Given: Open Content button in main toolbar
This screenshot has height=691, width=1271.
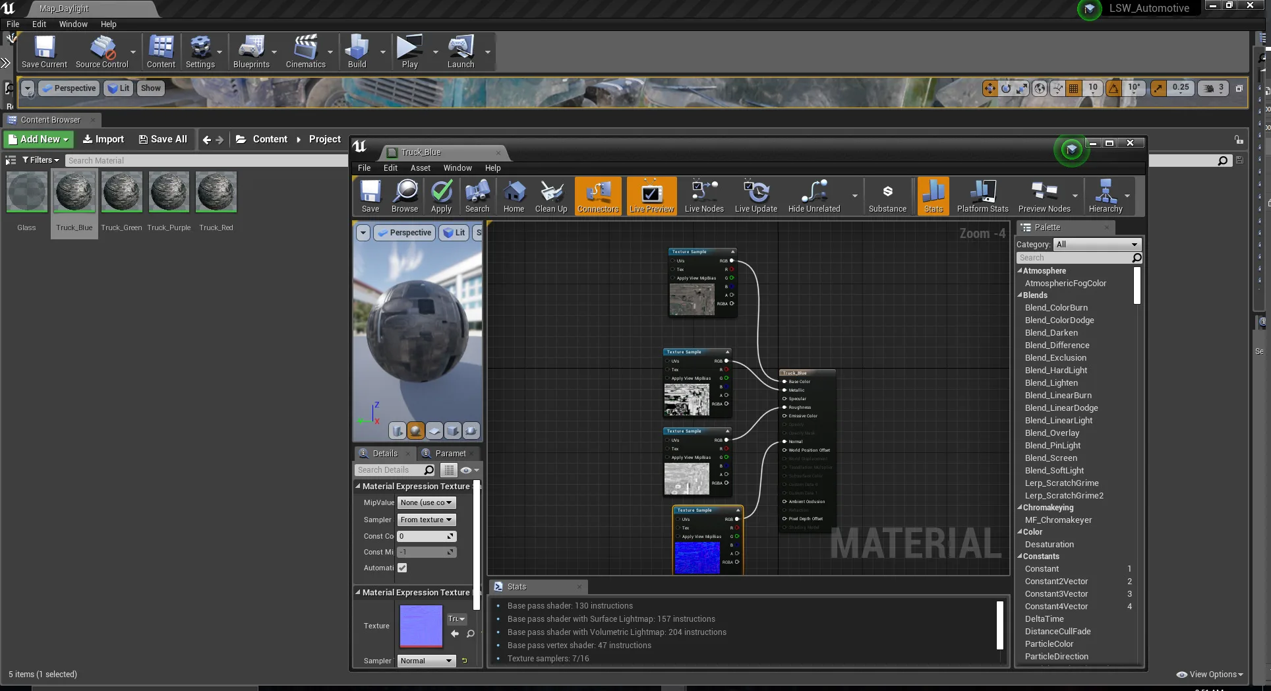Looking at the screenshot, I should (x=161, y=51).
